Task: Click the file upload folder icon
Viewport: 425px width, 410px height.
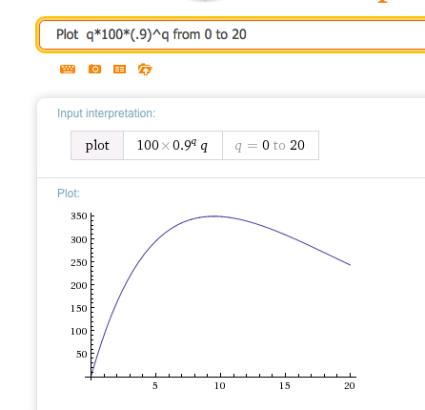Action: pos(145,70)
